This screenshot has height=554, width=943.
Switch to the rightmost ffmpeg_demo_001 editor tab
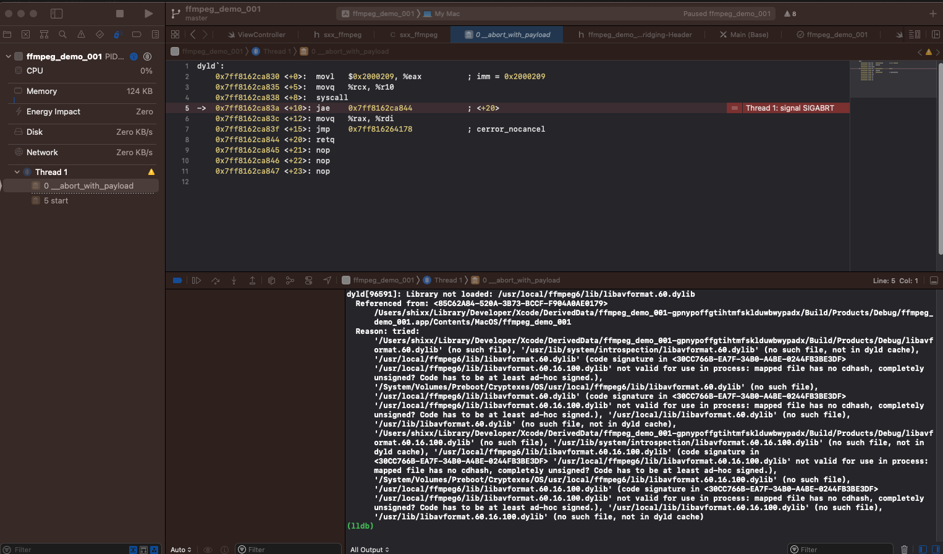coord(832,35)
